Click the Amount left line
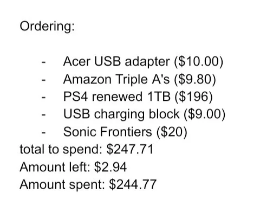The image size is (260, 199). pos(73,167)
